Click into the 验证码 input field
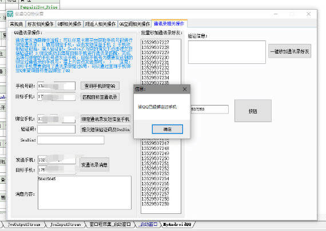The height and width of the screenshot is (231, 326). (57, 129)
